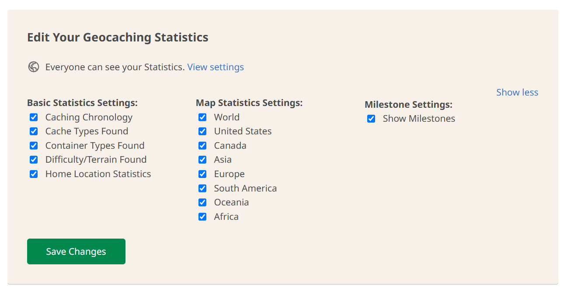Click the Edit Your Geocaching Statistics title
The image size is (567, 294).
(118, 38)
